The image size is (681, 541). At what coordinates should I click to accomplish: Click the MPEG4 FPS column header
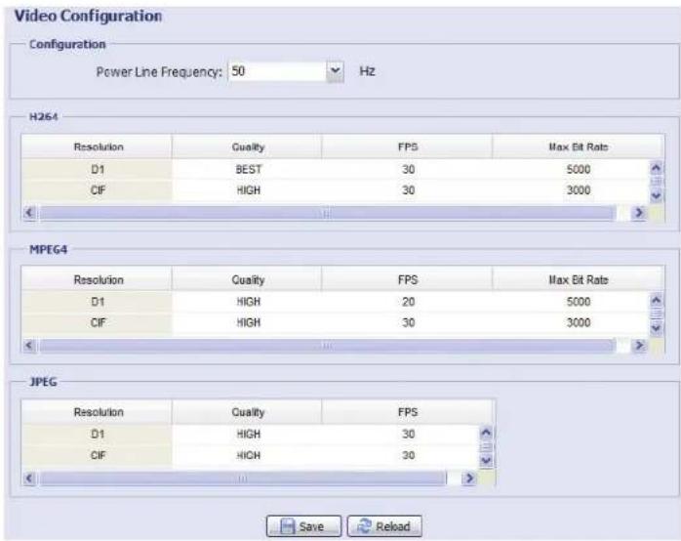tap(407, 279)
